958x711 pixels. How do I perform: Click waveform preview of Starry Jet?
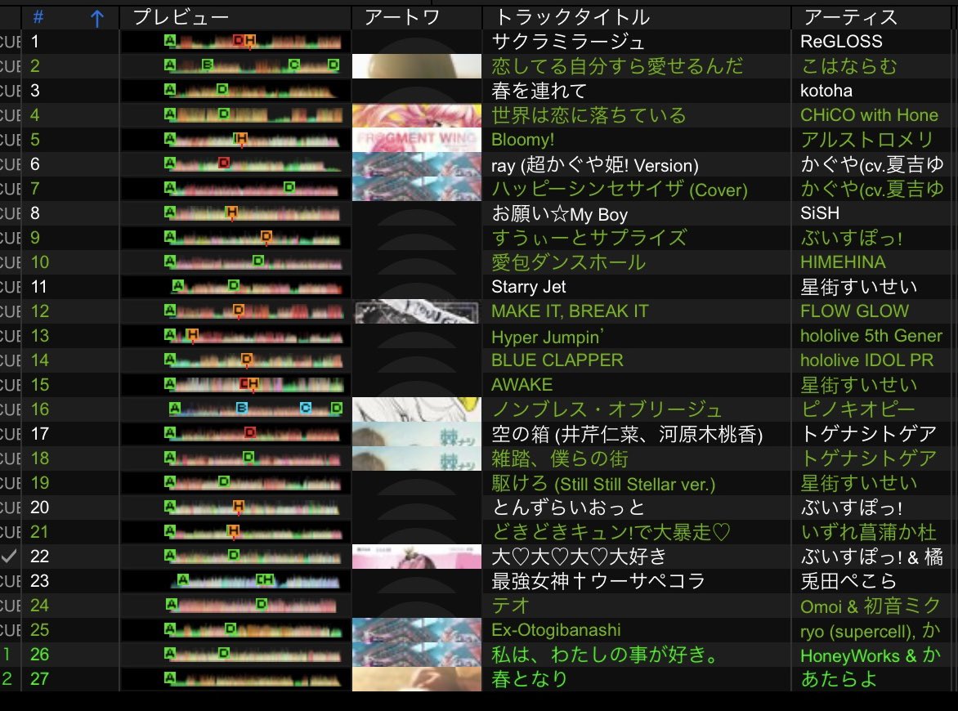(x=235, y=287)
